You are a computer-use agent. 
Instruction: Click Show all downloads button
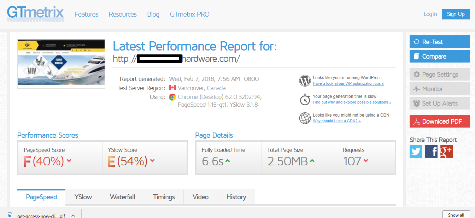[456, 215]
